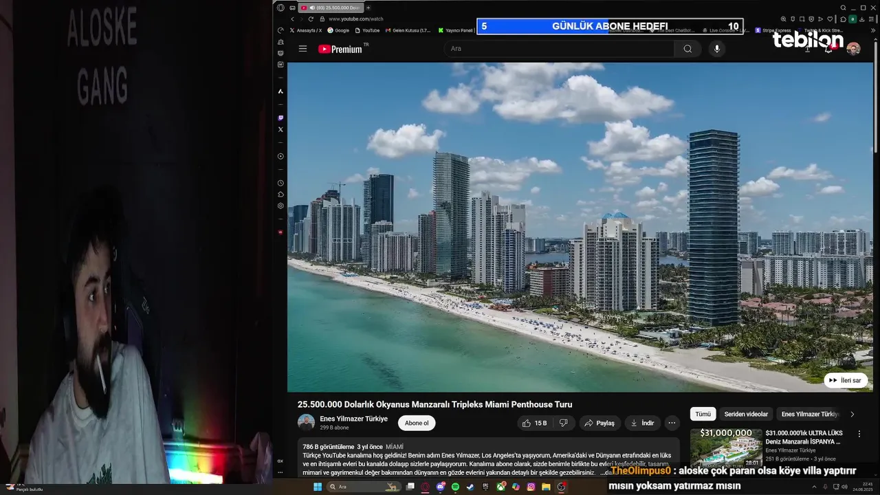Image resolution: width=880 pixels, height=495 pixels.
Task: Open the Anasayfa / X bookmark
Action: click(x=306, y=30)
